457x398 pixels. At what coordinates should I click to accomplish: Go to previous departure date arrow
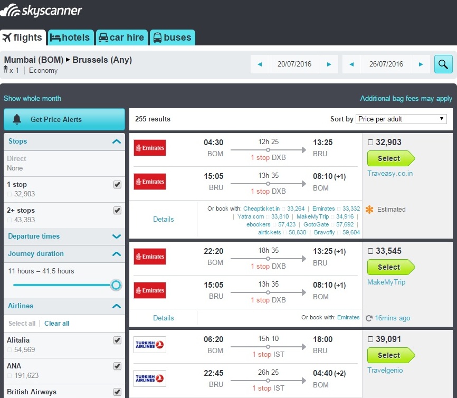pos(260,64)
